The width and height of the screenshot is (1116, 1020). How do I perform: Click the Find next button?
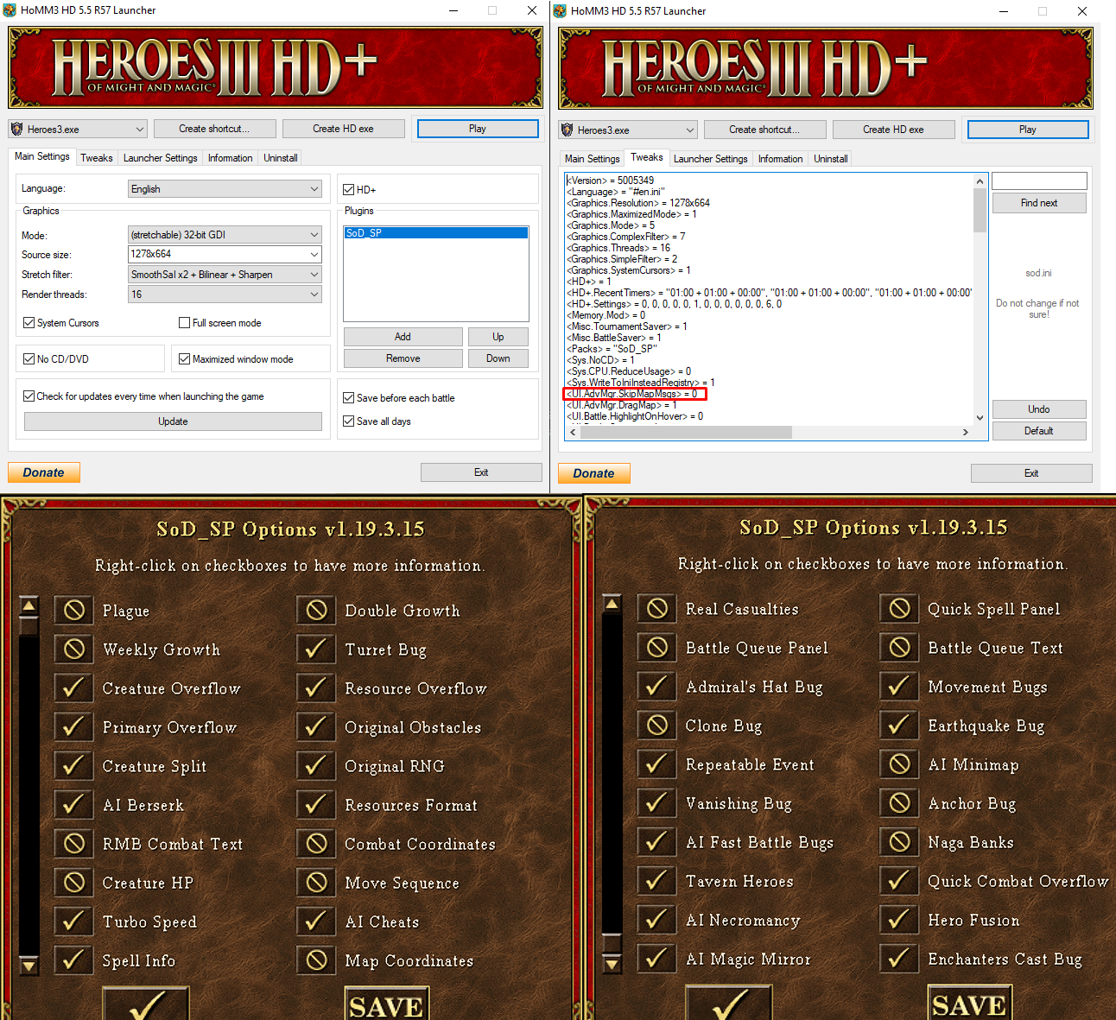coord(1039,203)
